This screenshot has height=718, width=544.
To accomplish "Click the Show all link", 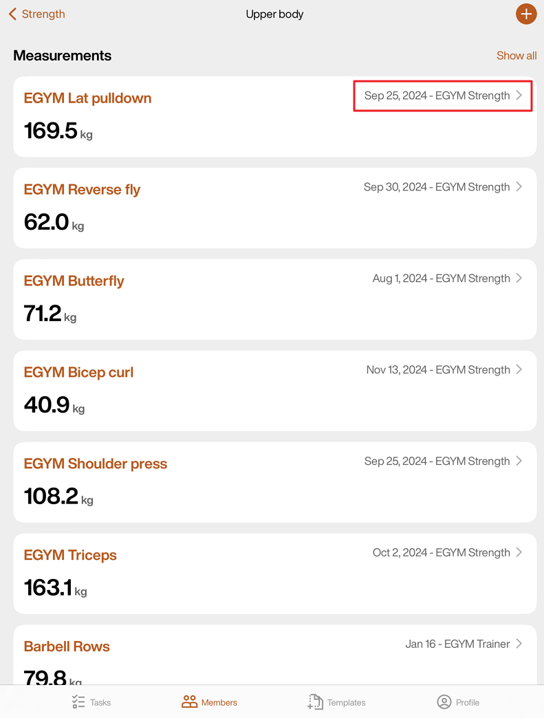I will coord(516,56).
